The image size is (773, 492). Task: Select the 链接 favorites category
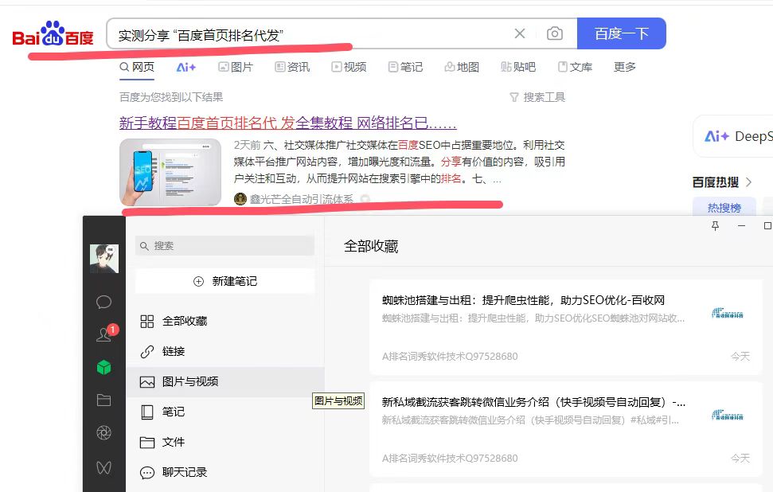(225, 352)
